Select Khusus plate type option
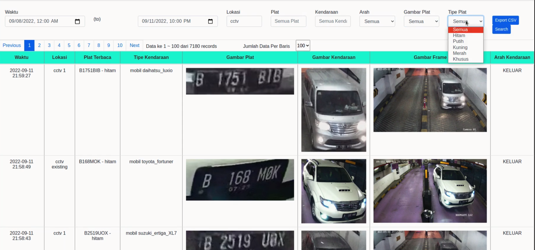 (x=461, y=59)
